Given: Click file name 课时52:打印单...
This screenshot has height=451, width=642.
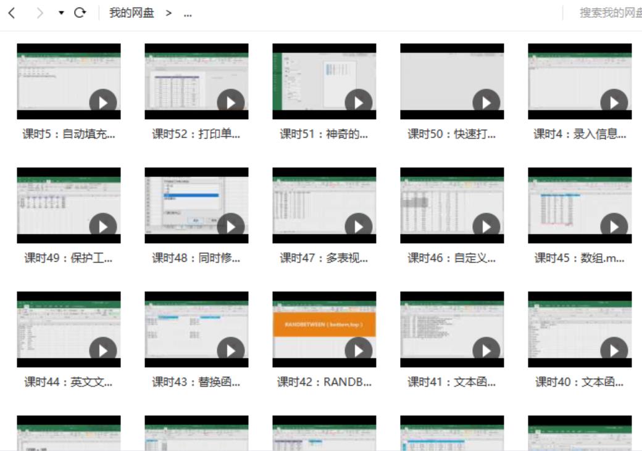Looking at the screenshot, I should [196, 134].
